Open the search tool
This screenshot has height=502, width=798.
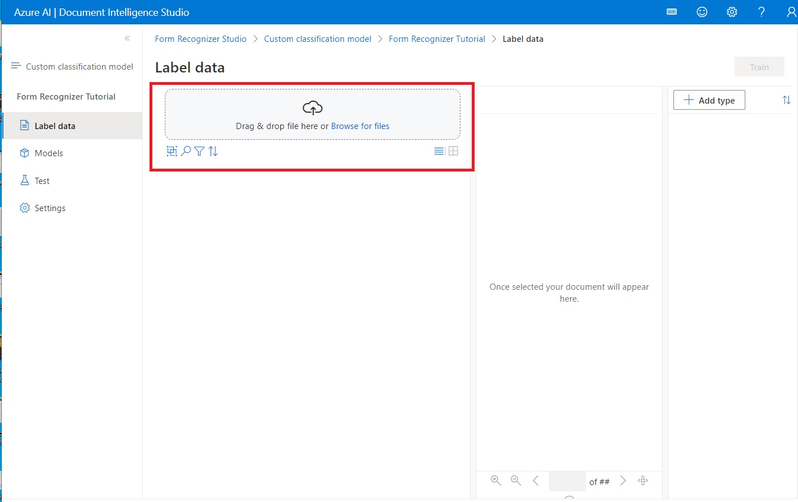(x=186, y=151)
